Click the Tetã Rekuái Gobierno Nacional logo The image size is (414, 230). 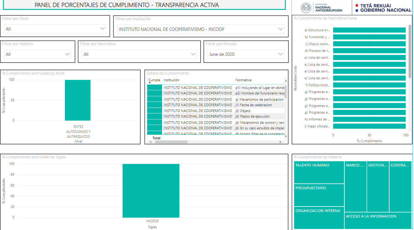(x=383, y=8)
